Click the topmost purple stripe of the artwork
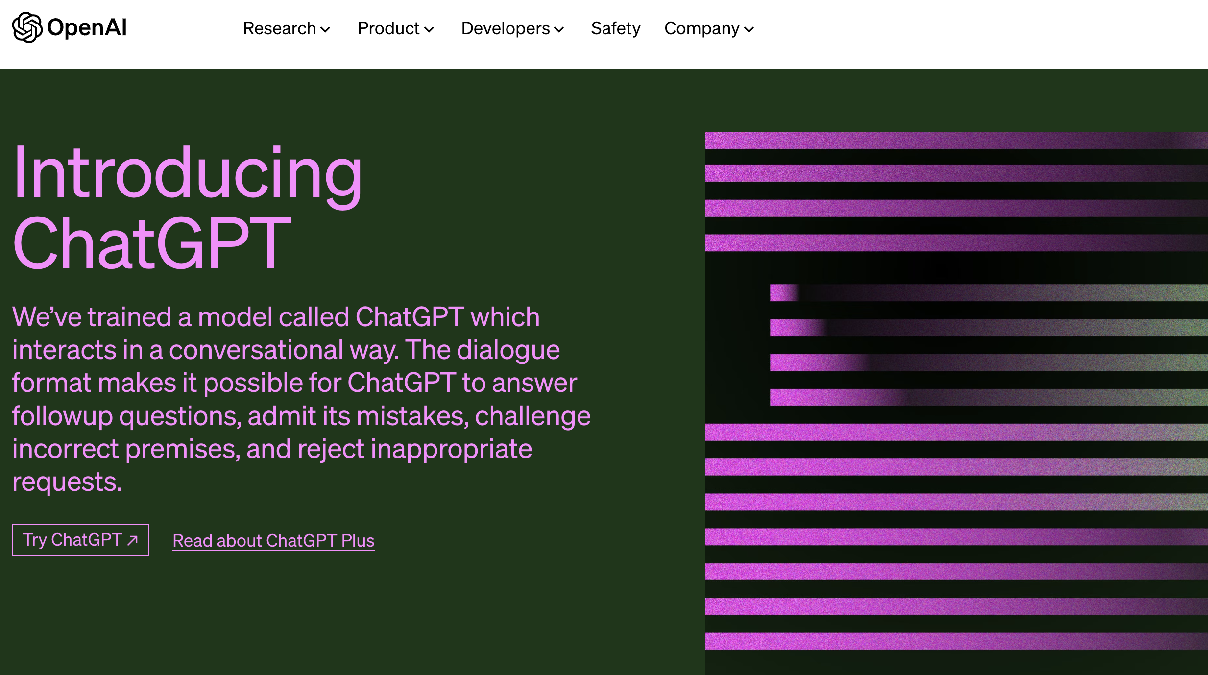1208x675 pixels. (957, 141)
